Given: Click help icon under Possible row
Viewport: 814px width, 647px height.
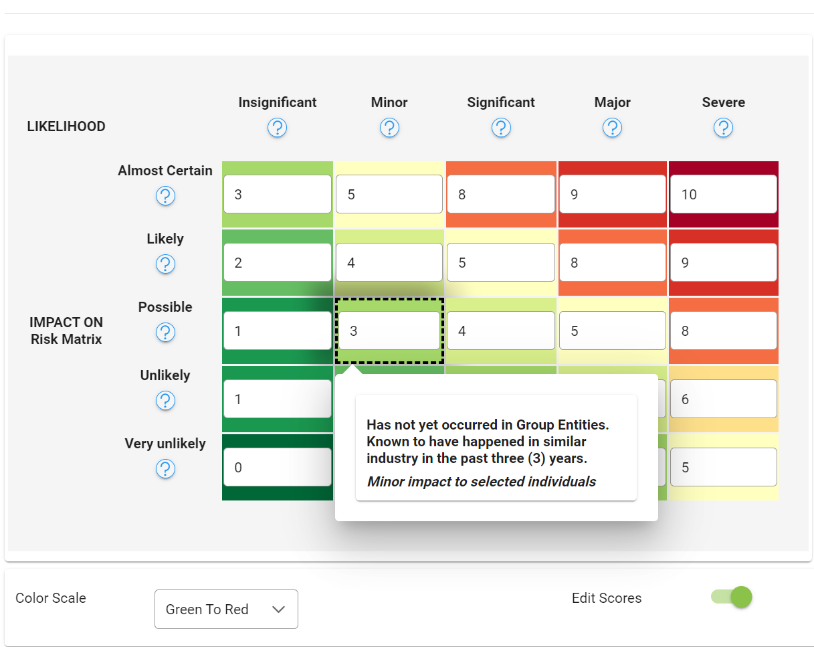Looking at the screenshot, I should click(165, 333).
